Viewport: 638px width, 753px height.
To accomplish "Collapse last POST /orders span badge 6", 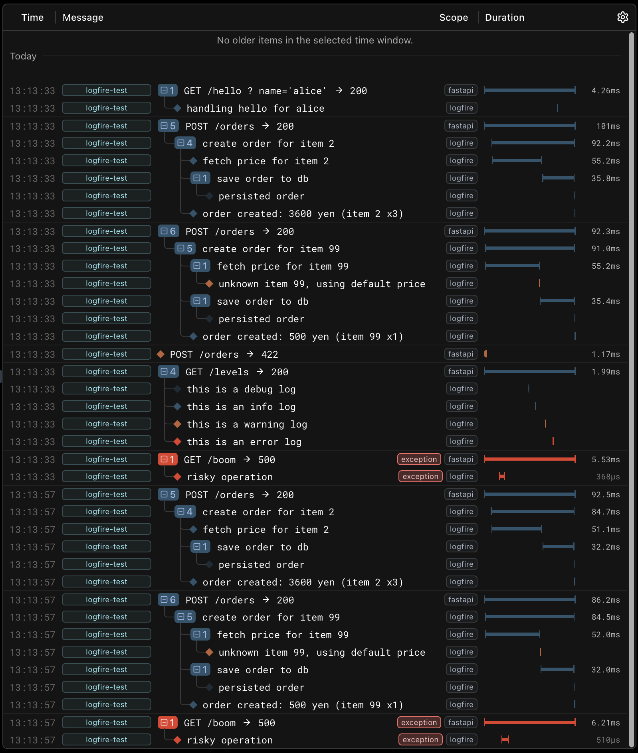I will pyautogui.click(x=168, y=600).
